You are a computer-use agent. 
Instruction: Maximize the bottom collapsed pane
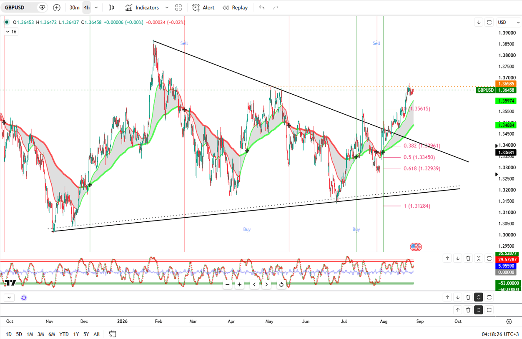point(489,310)
